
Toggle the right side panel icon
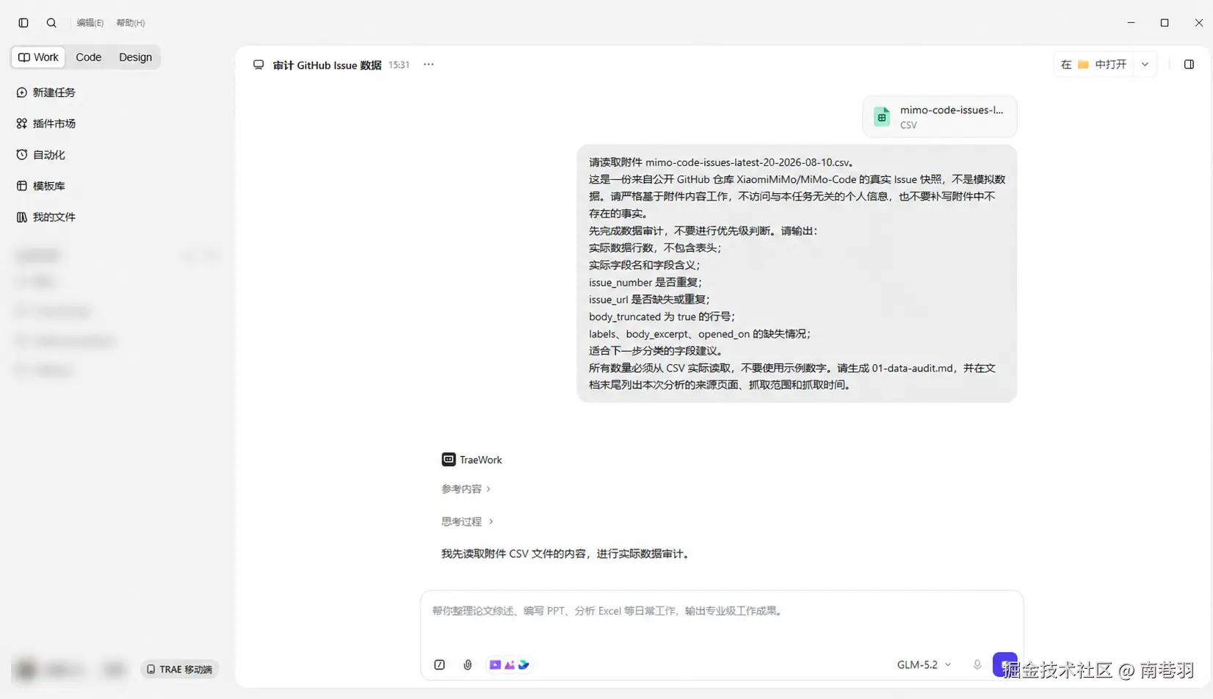tap(1189, 65)
